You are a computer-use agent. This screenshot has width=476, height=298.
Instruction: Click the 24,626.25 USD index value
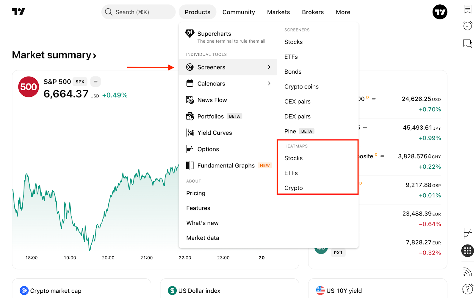tap(421, 99)
